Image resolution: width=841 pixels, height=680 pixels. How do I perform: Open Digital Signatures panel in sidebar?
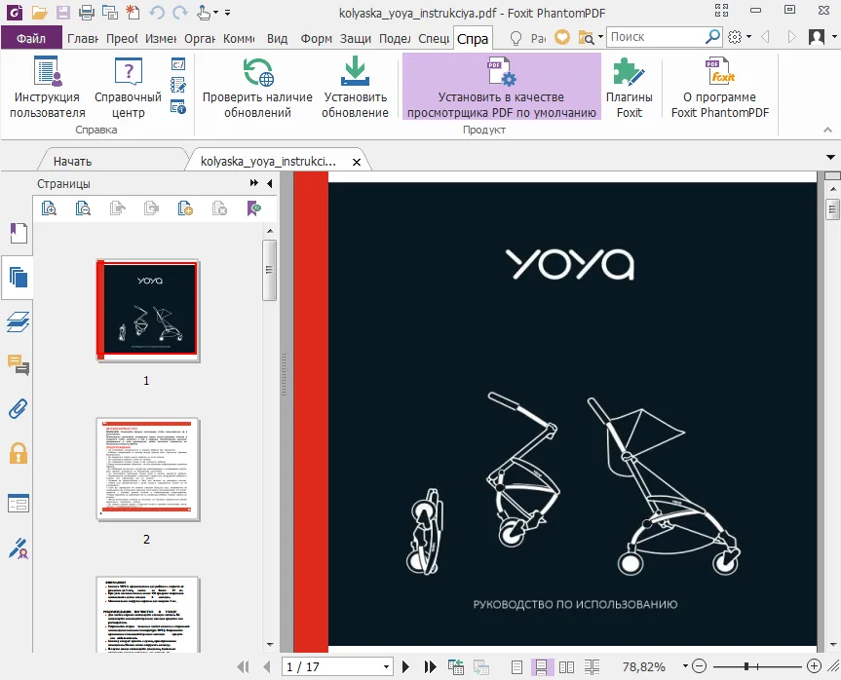pos(19,548)
